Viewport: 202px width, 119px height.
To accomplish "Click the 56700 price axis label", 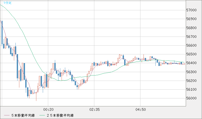I will pyautogui.click(x=191, y=37).
